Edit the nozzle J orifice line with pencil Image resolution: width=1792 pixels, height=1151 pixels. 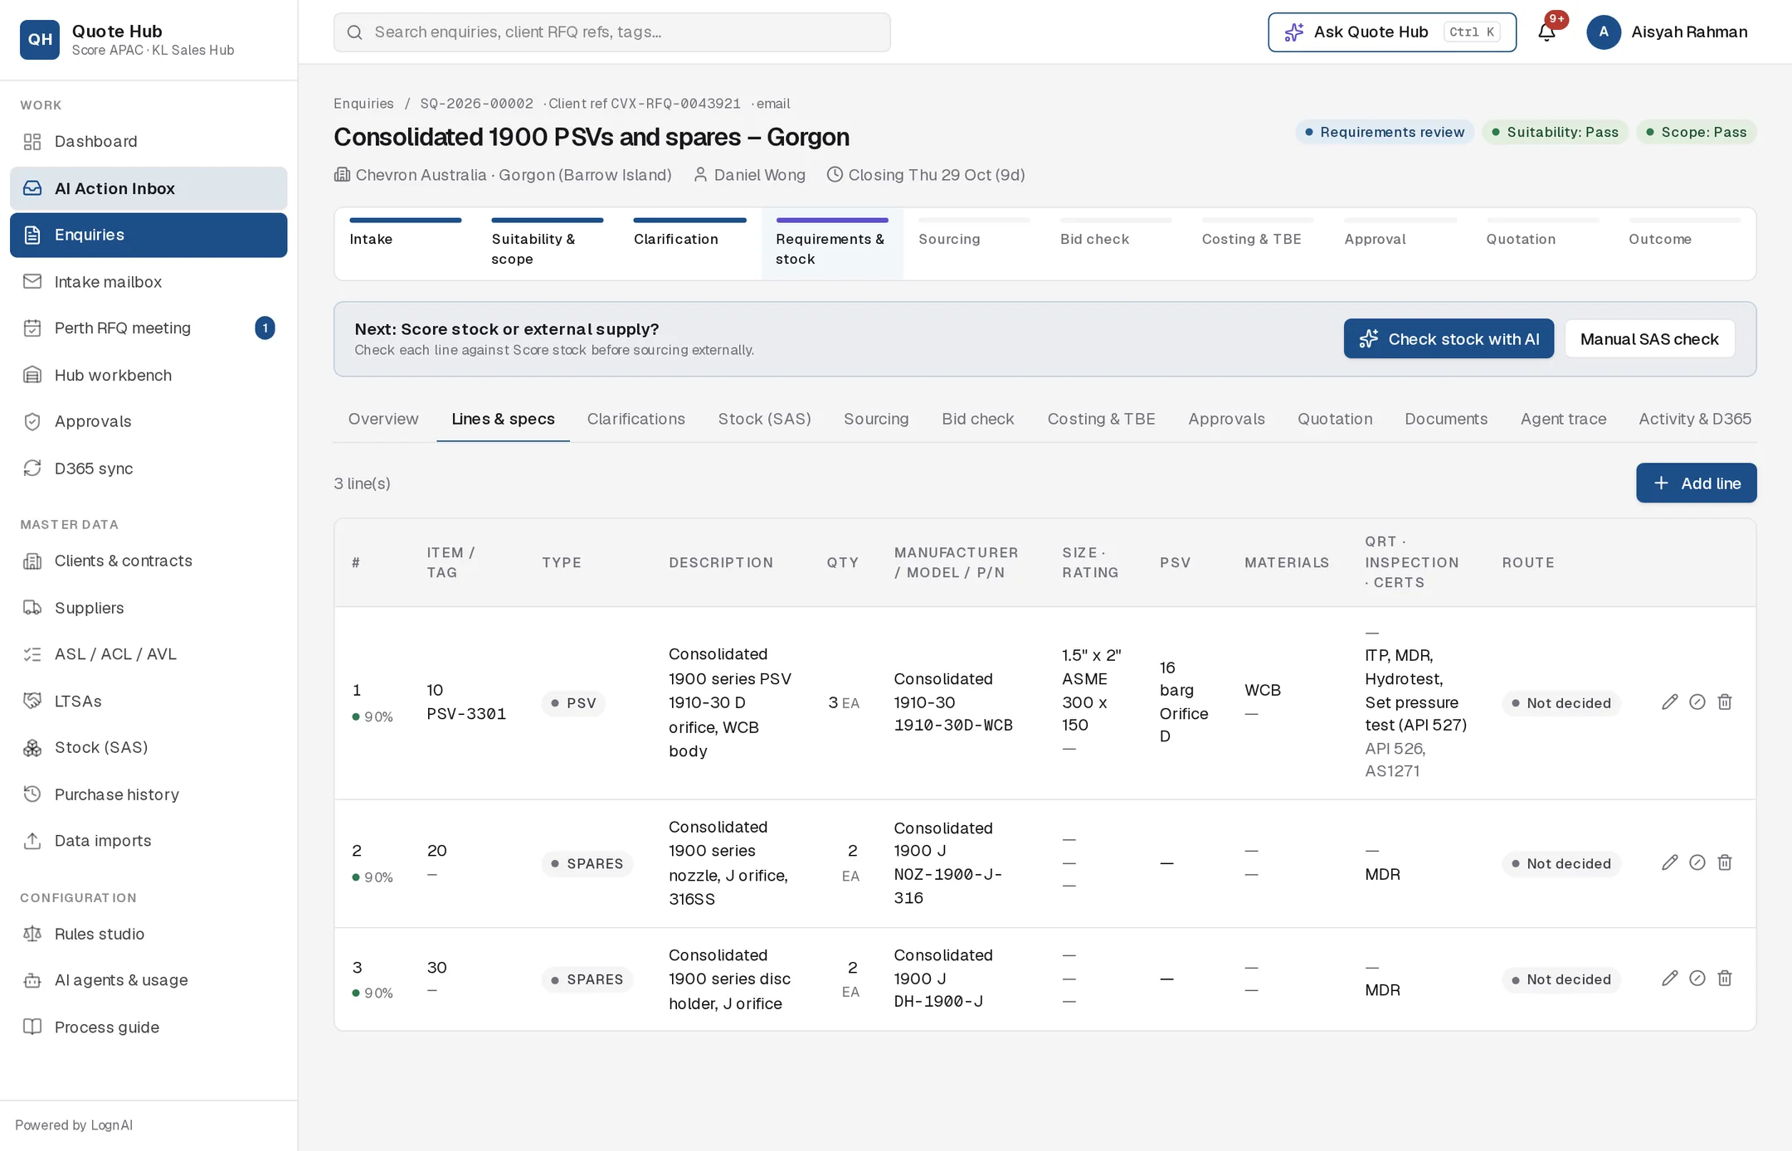(x=1670, y=862)
